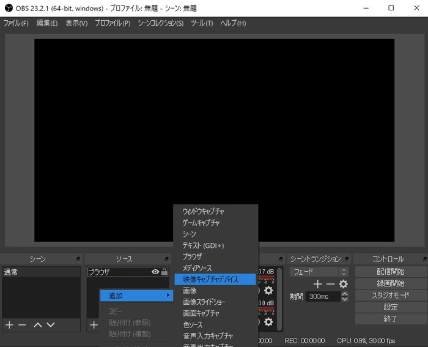Image resolution: width=428 pixels, height=347 pixels.
Task: Maximize the OBS window
Action: pos(391,8)
